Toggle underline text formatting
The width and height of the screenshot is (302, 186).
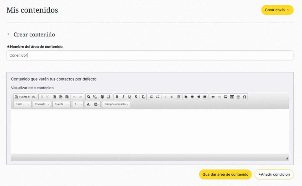point(129,97)
